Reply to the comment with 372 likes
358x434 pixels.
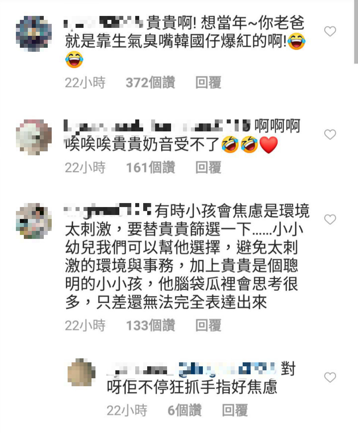point(208,82)
